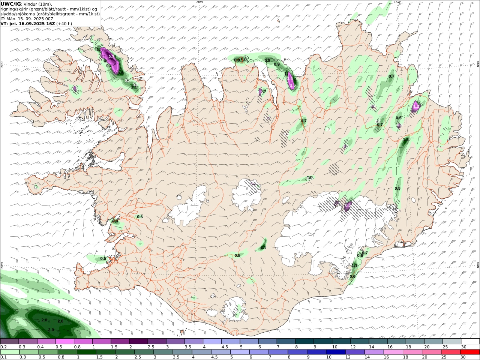
Task: Click the dark teal swatch at 8 in upper legend
Action: click(304, 341)
